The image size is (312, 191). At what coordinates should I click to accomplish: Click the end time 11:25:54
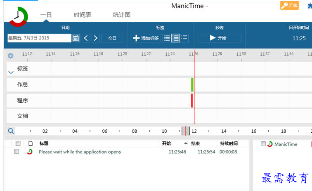coord(206,152)
